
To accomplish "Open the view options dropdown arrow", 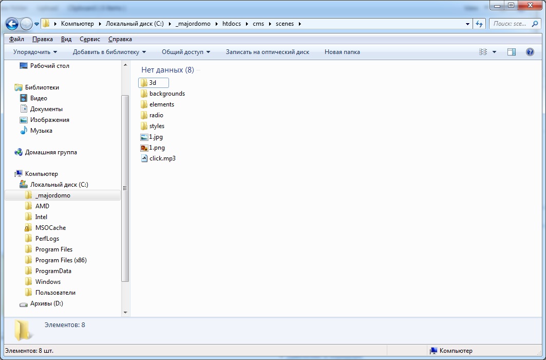I will [494, 52].
